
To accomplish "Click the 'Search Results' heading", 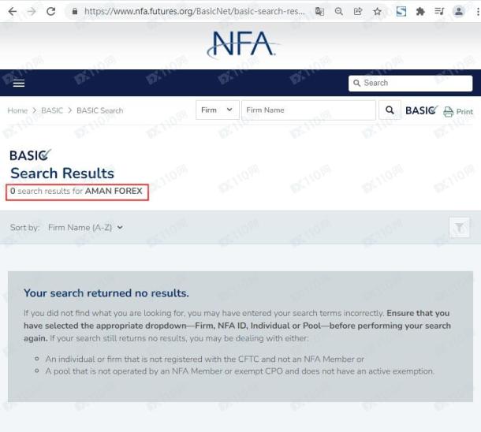I will point(62,173).
